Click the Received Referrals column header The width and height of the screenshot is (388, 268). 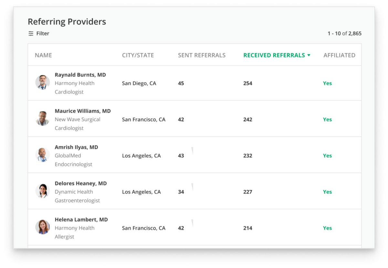[274, 55]
